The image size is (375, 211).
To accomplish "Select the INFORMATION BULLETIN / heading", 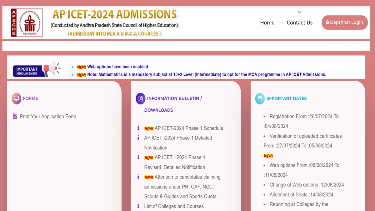I will [x=174, y=98].
